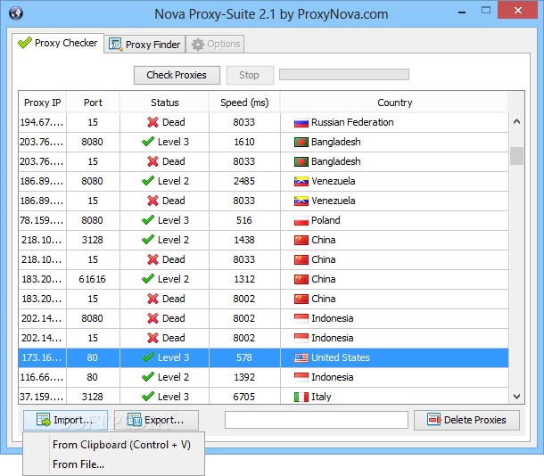Screen dimensions: 544x476
Task: Click the United States flag icon
Action: click(301, 357)
